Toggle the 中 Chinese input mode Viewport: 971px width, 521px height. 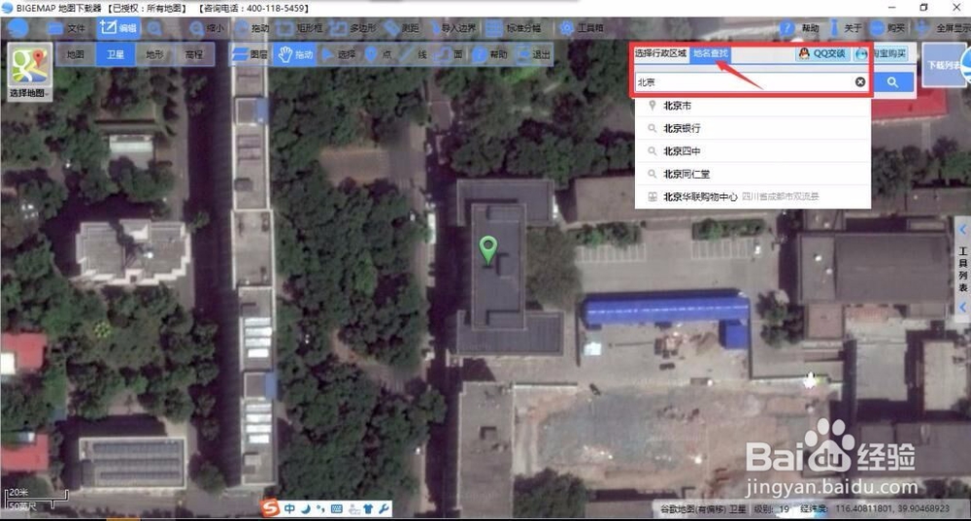tap(289, 508)
